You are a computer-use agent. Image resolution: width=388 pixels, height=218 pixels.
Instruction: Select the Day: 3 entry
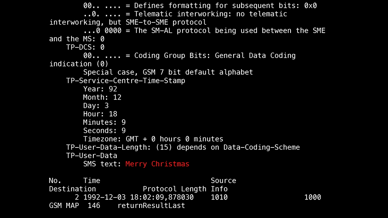[x=96, y=106]
